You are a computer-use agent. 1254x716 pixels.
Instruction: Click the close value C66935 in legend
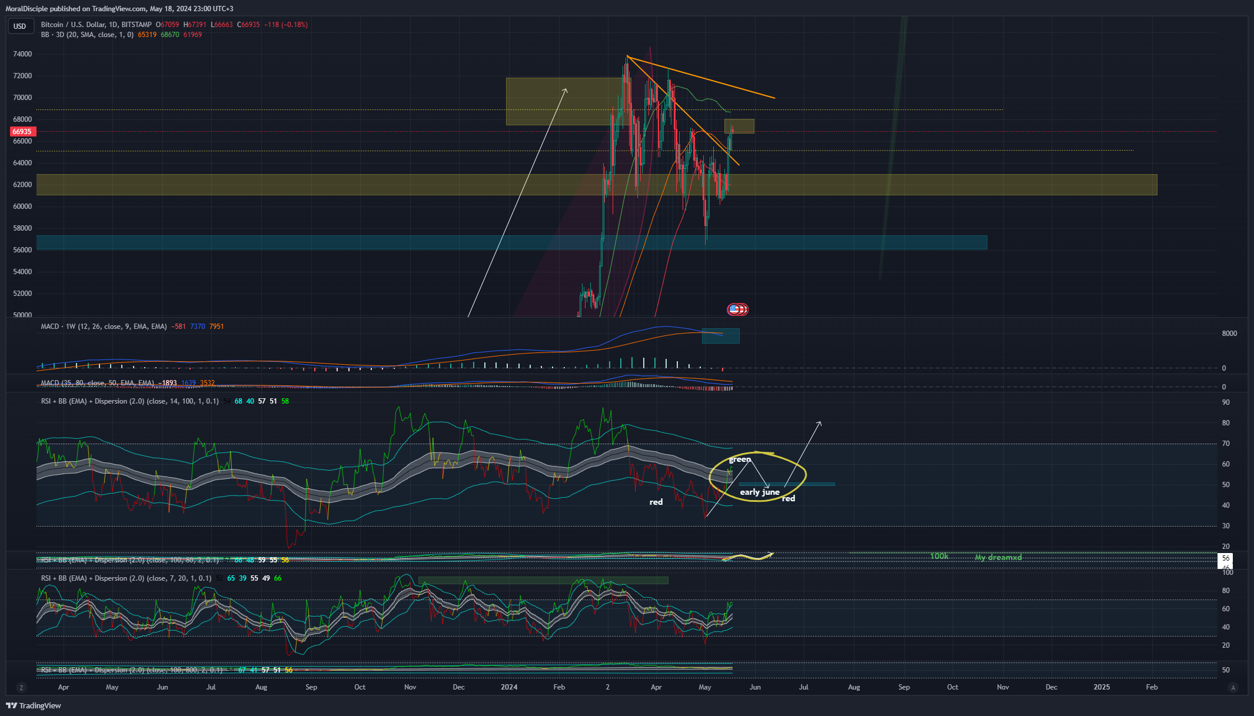(x=248, y=25)
